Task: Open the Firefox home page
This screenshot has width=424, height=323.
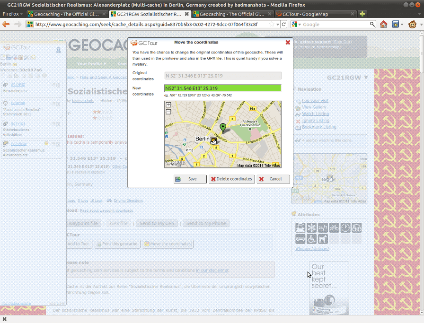Action: coord(383,24)
